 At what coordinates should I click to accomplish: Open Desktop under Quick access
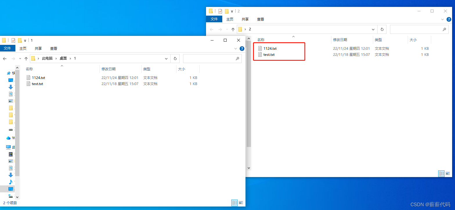pos(11,80)
